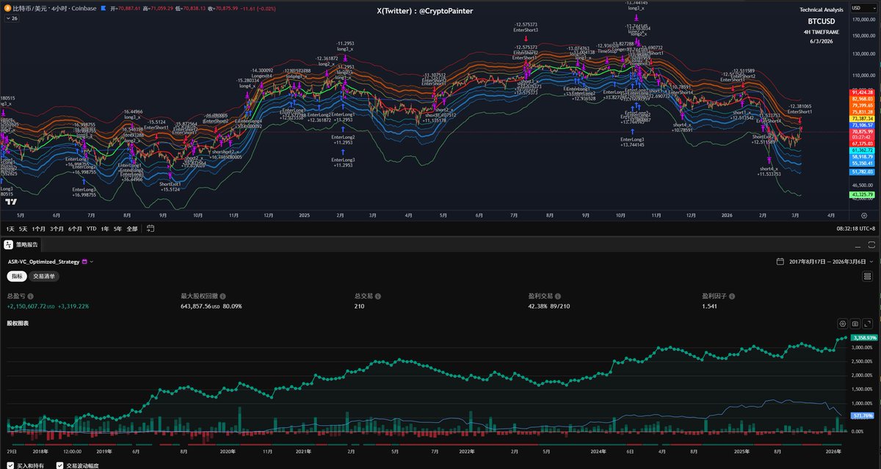Click the camera snapshot icon above the equity chart
The image size is (881, 469).
(855, 324)
